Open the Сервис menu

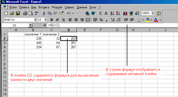point(70,7)
